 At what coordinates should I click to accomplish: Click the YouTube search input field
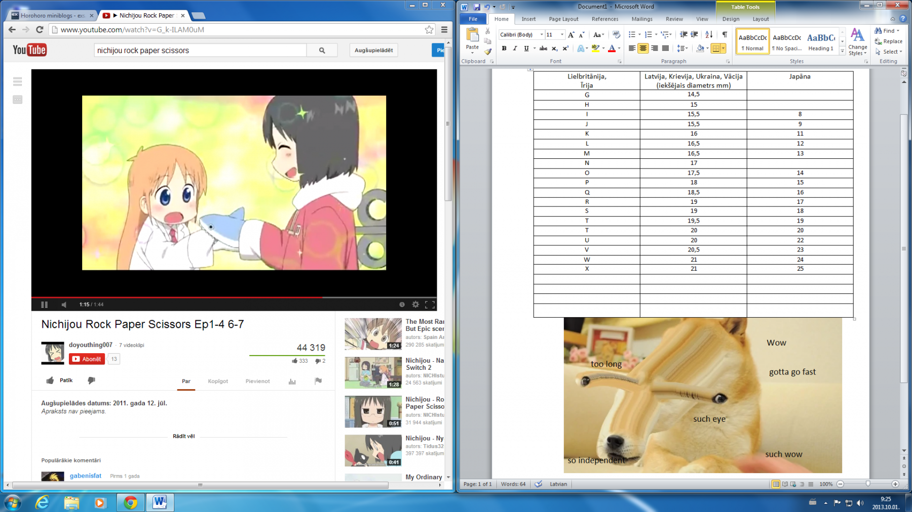[200, 51]
